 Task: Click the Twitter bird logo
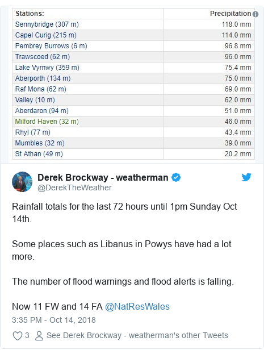tap(246, 177)
